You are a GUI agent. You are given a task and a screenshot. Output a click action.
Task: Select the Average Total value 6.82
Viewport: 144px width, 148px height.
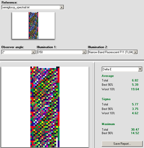pyautogui.click(x=135, y=80)
